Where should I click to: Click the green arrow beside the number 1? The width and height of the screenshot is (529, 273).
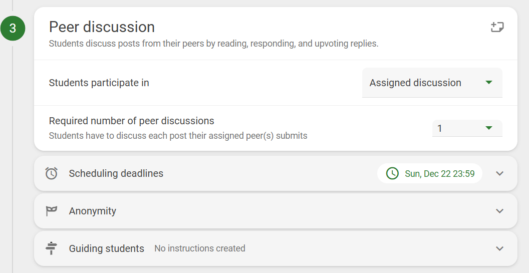click(x=488, y=128)
